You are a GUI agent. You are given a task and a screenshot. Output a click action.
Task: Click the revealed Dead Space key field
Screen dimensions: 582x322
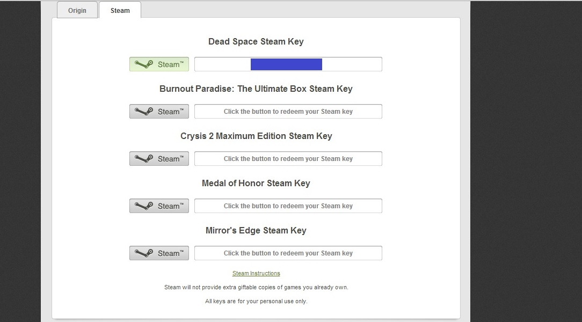coord(352,64)
